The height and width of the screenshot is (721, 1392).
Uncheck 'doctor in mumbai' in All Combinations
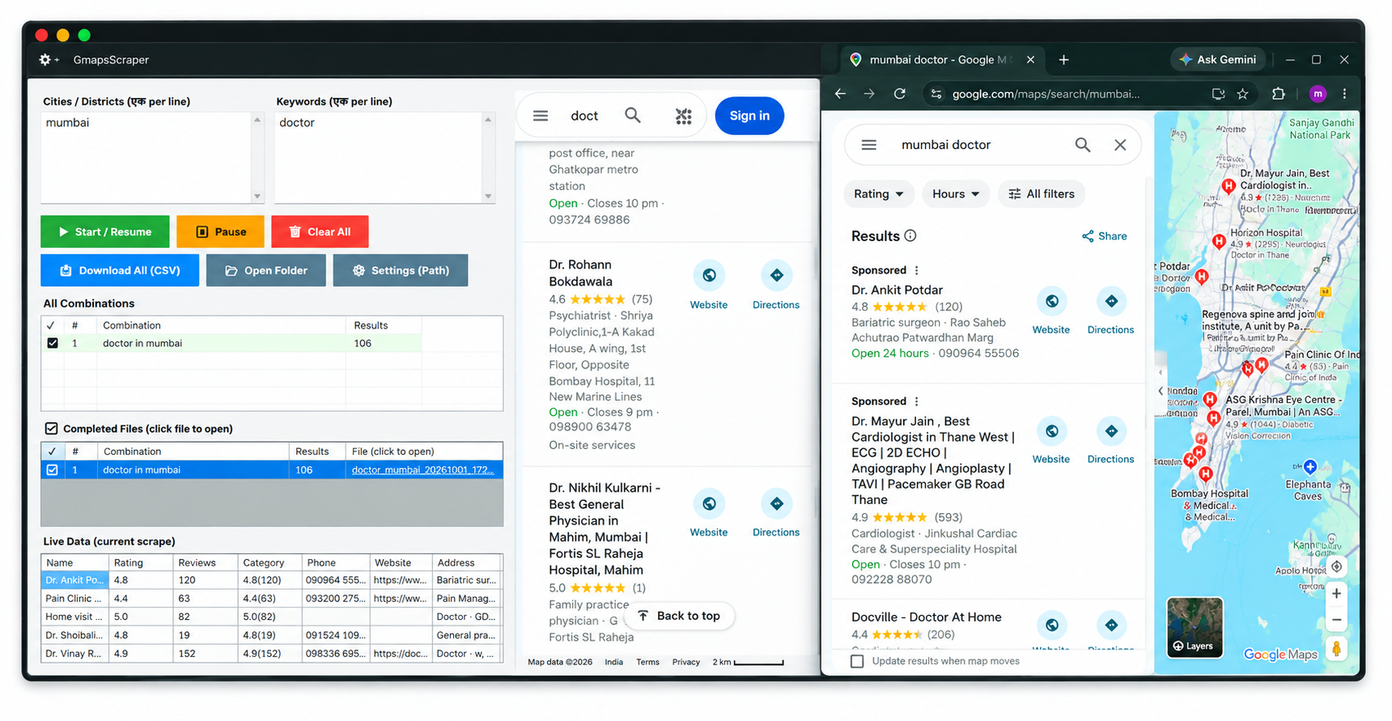(x=53, y=343)
